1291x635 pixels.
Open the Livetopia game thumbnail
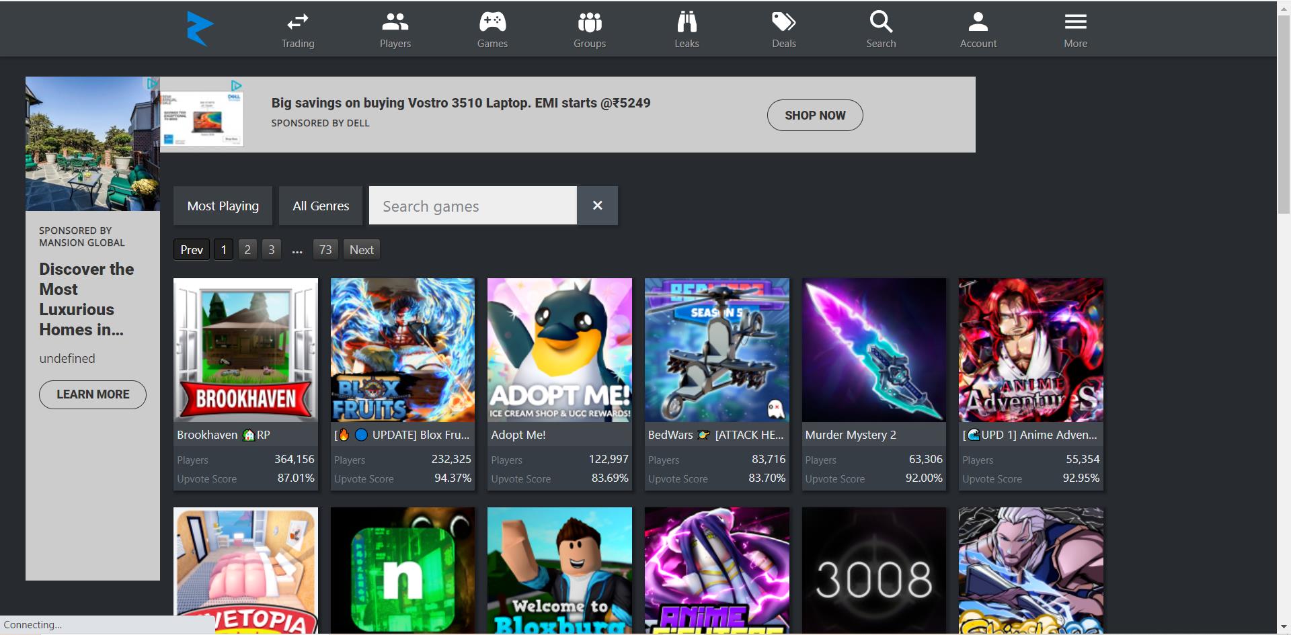tap(245, 570)
